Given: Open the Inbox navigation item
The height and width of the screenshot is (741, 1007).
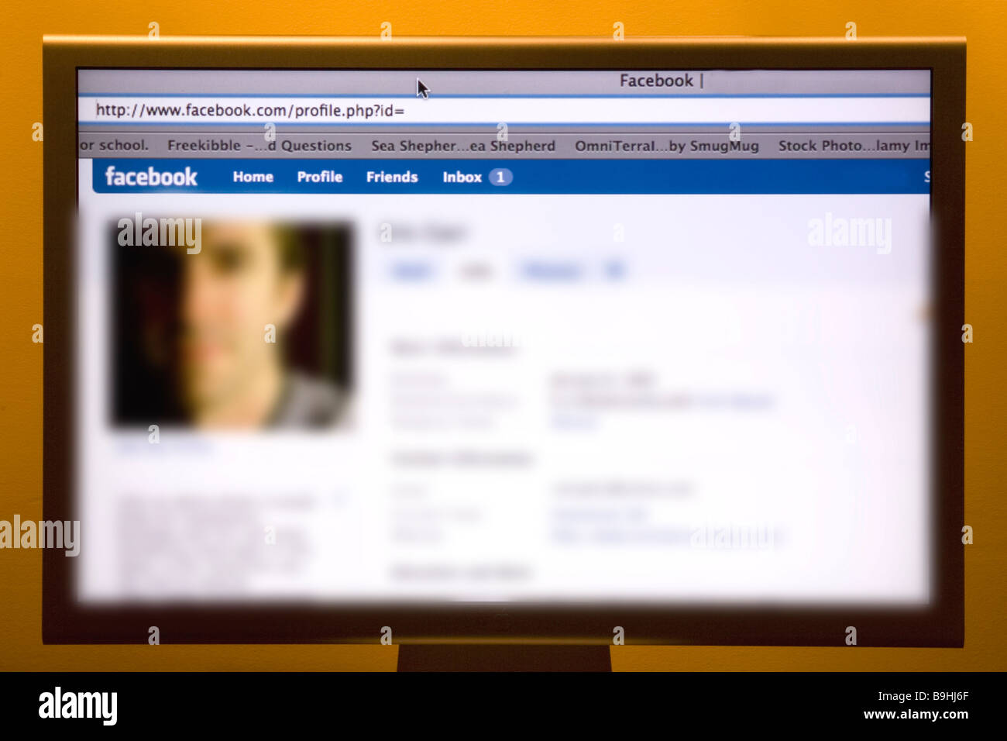Looking at the screenshot, I should [462, 177].
